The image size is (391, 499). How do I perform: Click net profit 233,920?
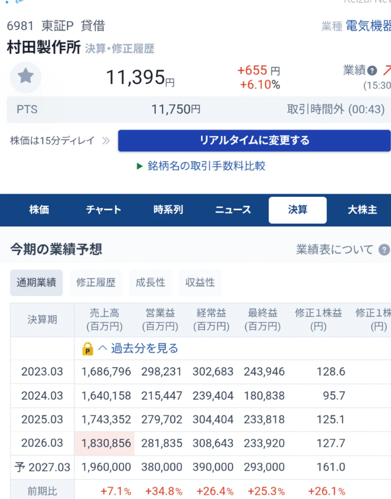click(264, 443)
